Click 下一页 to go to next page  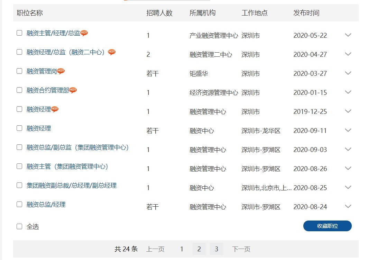[x=241, y=249]
